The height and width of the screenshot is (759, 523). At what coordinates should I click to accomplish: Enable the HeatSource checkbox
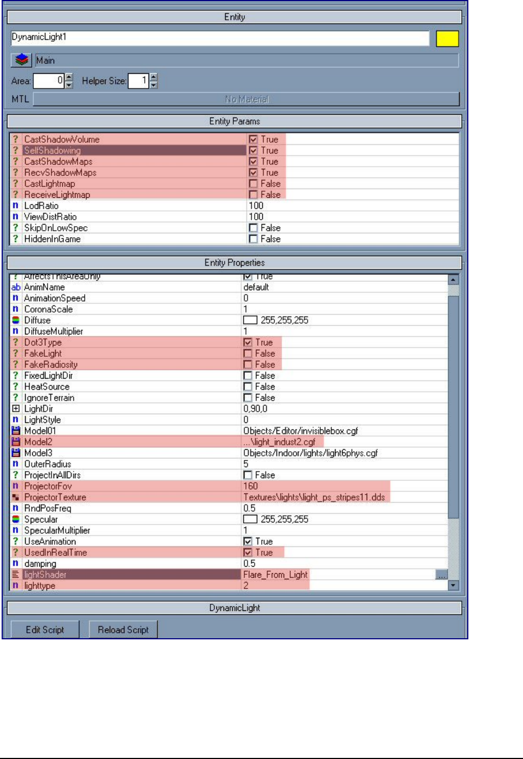pyautogui.click(x=248, y=387)
